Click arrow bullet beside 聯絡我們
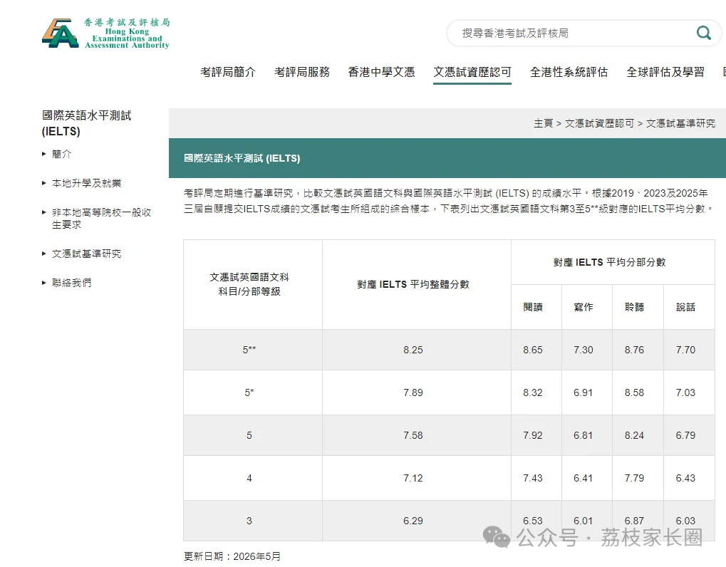The height and width of the screenshot is (567, 726). (44, 283)
